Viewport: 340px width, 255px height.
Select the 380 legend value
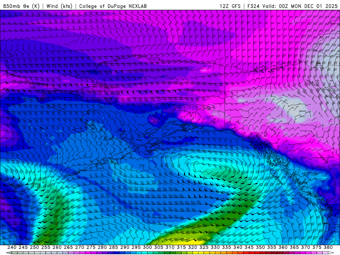click(328, 247)
